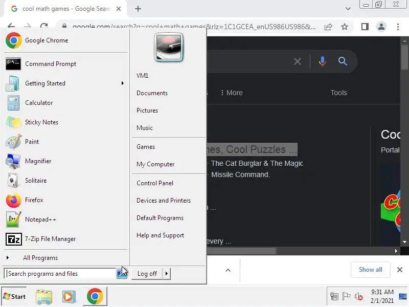This screenshot has width=409, height=307.
Task: Open the Calculator app
Action: point(66,103)
